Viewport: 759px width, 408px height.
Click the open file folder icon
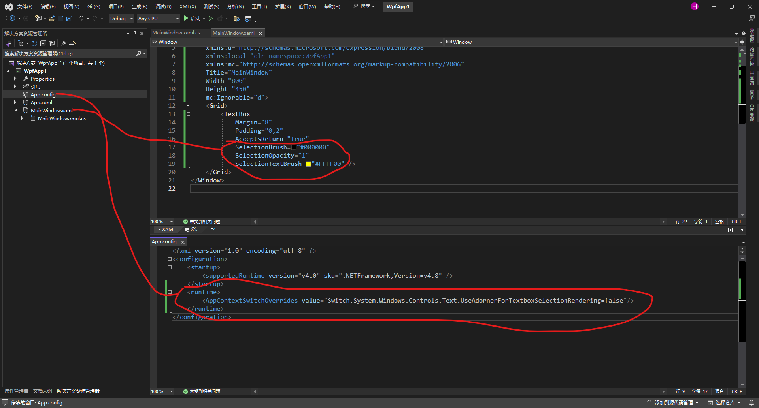tap(51, 18)
